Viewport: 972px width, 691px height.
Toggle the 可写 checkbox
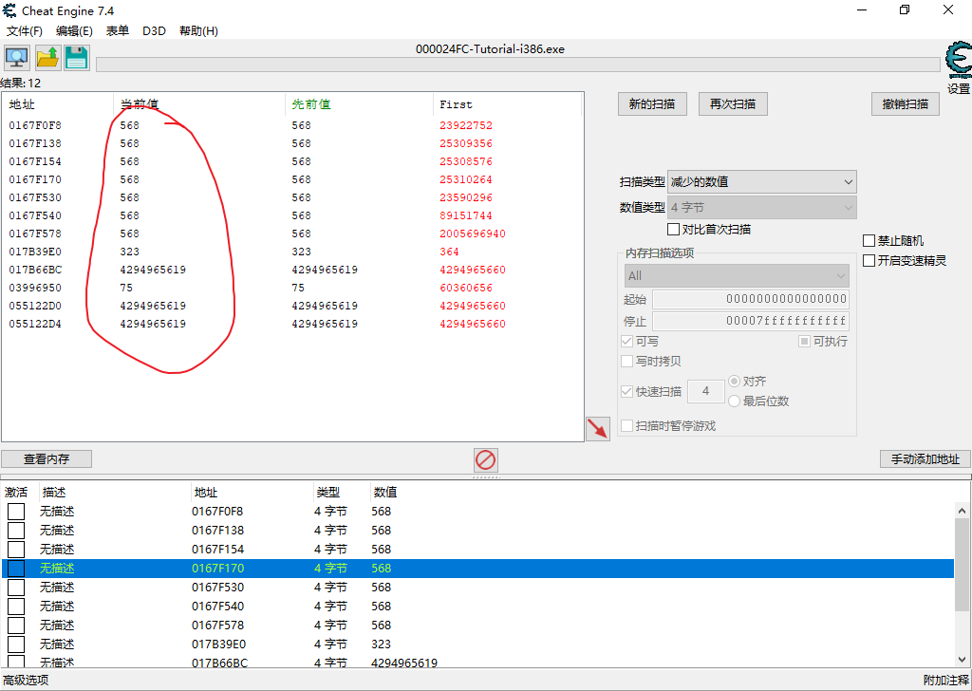click(x=626, y=342)
